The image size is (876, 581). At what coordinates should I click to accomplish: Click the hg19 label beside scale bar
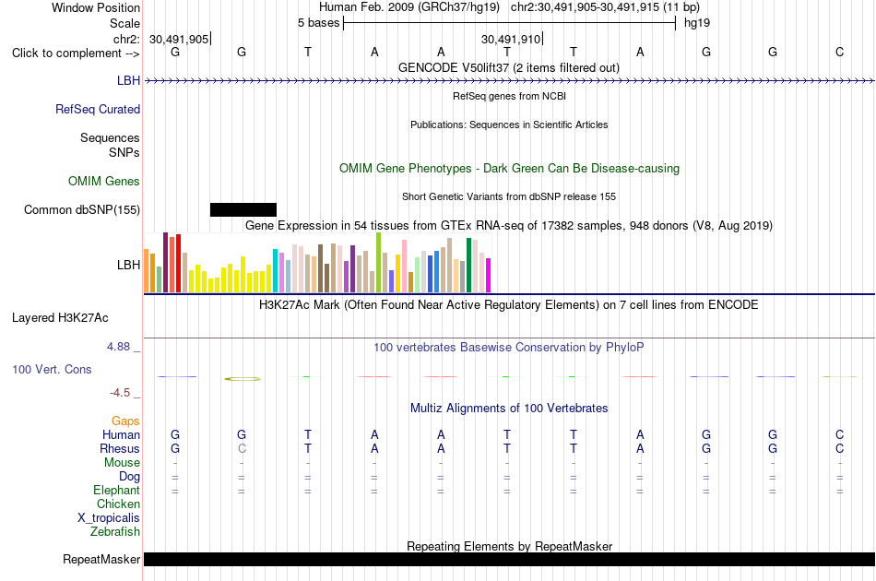coord(697,23)
